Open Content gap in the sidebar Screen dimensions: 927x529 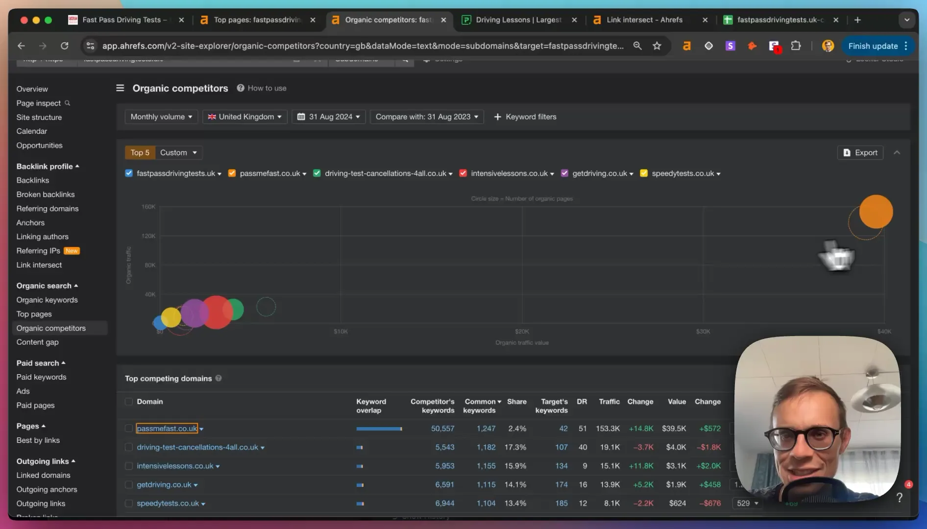(37, 342)
